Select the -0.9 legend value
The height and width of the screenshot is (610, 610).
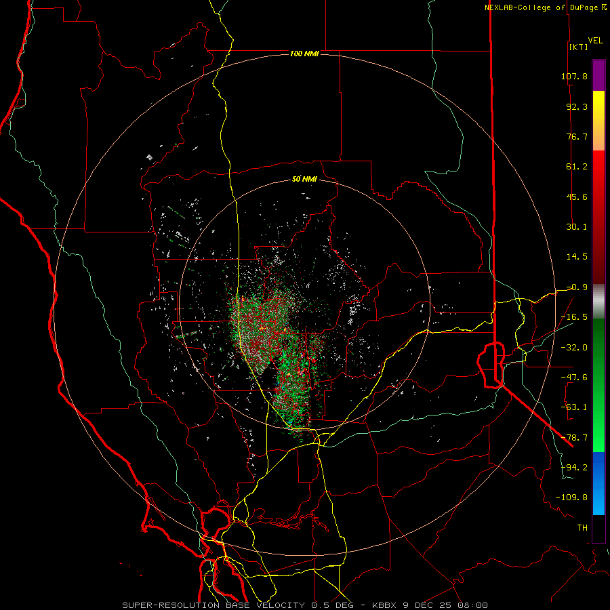point(577,287)
